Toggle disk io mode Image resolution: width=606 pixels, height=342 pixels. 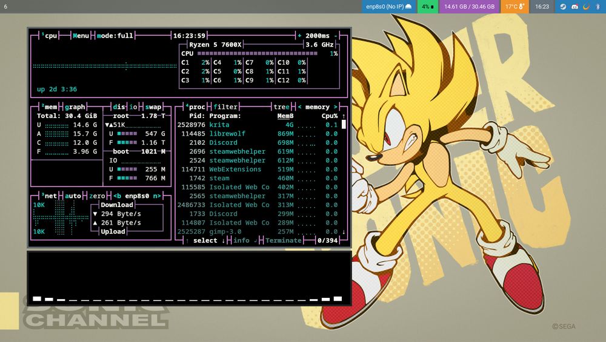coord(133,107)
